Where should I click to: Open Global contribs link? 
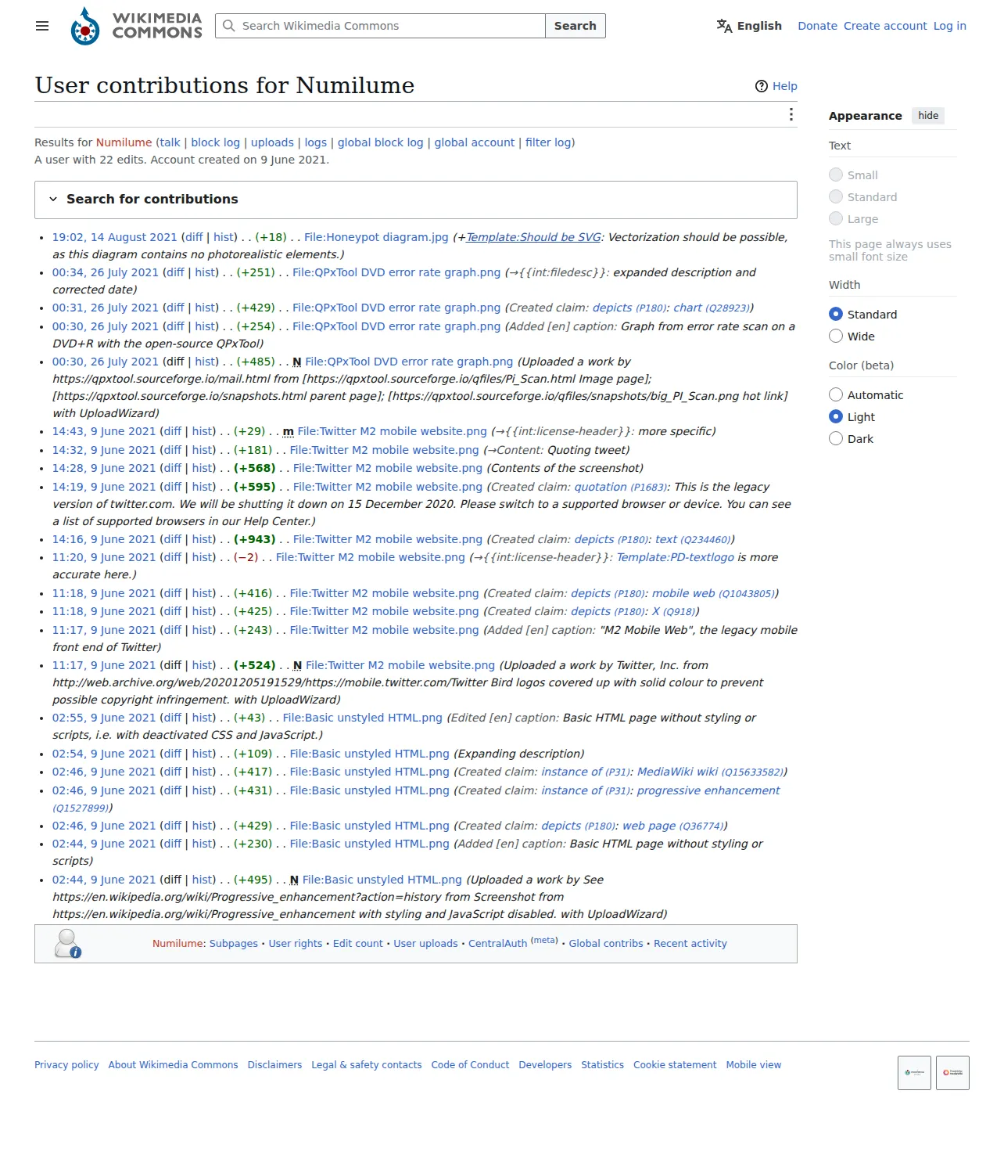tap(606, 944)
